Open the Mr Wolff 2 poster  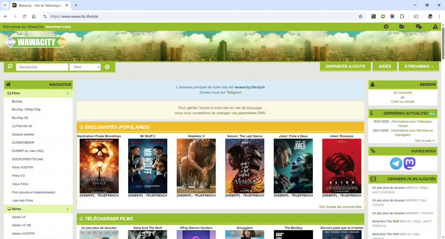[148, 166]
